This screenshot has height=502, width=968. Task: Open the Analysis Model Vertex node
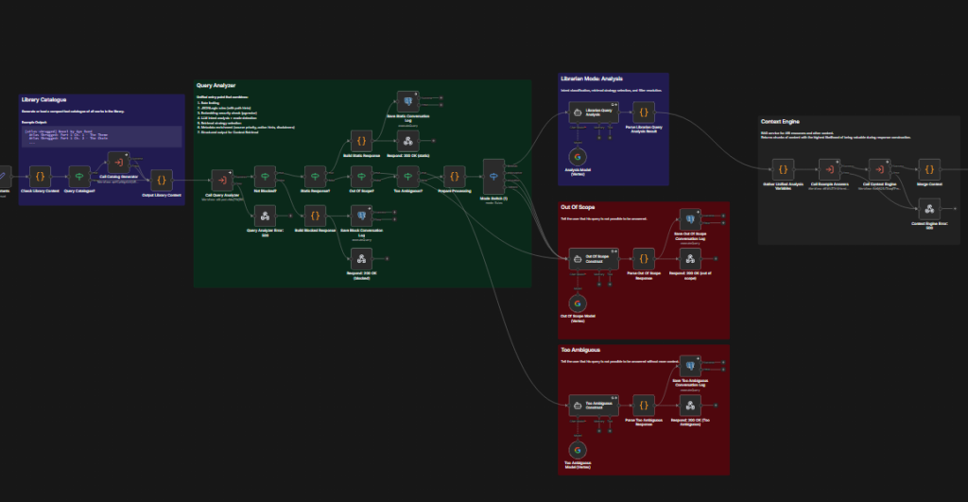579,157
